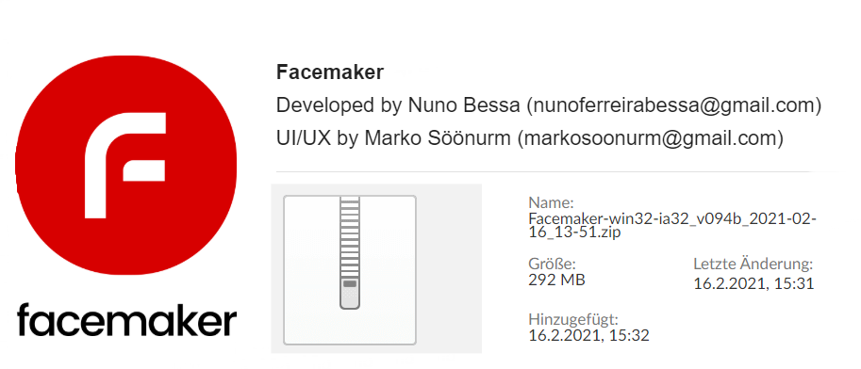Click UI/UX by Marko Söönurm text

point(393,138)
